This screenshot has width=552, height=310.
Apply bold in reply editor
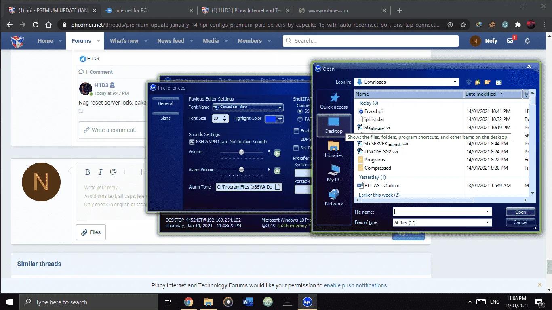(x=88, y=172)
